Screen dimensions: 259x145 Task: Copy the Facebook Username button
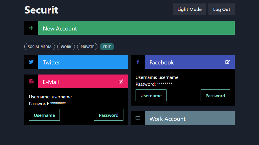point(151,95)
